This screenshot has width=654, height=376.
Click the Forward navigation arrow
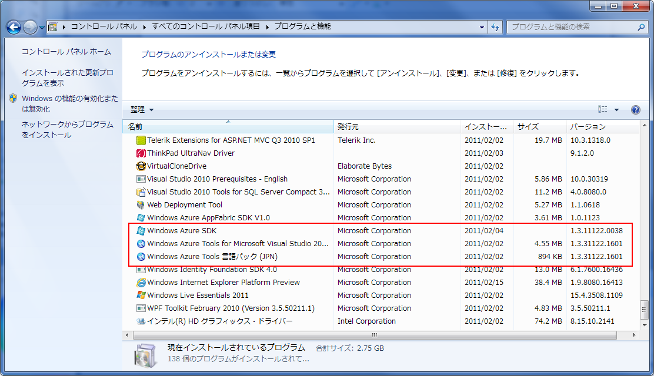pyautogui.click(x=30, y=27)
